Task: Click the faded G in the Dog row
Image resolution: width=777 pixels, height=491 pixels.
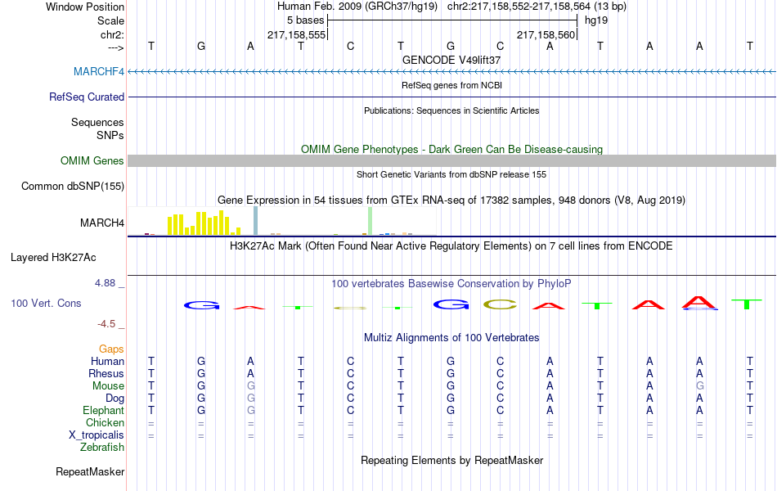Action: [x=251, y=399]
